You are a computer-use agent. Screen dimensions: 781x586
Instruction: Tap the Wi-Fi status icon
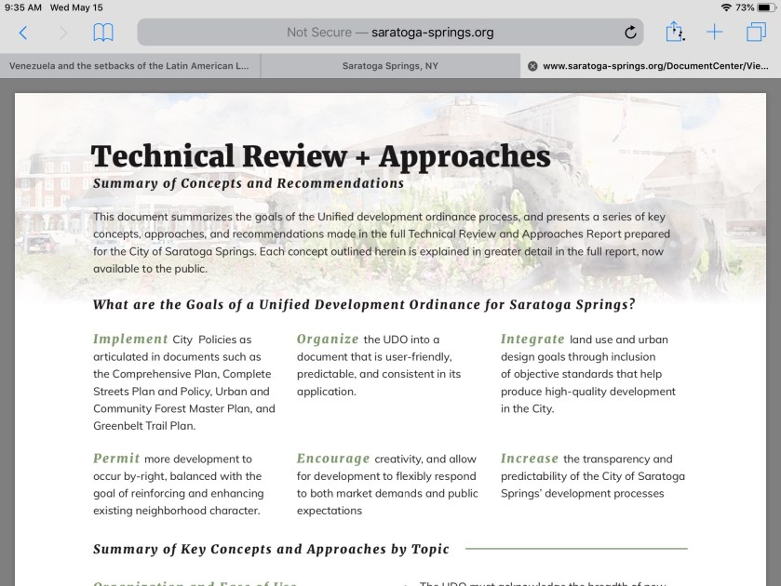point(725,7)
